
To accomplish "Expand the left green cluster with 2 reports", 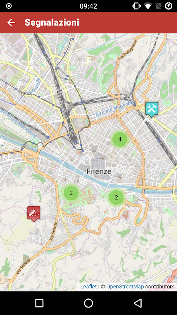I will click(x=71, y=193).
